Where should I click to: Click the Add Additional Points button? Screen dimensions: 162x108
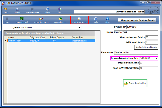pyautogui.click(x=146, y=47)
